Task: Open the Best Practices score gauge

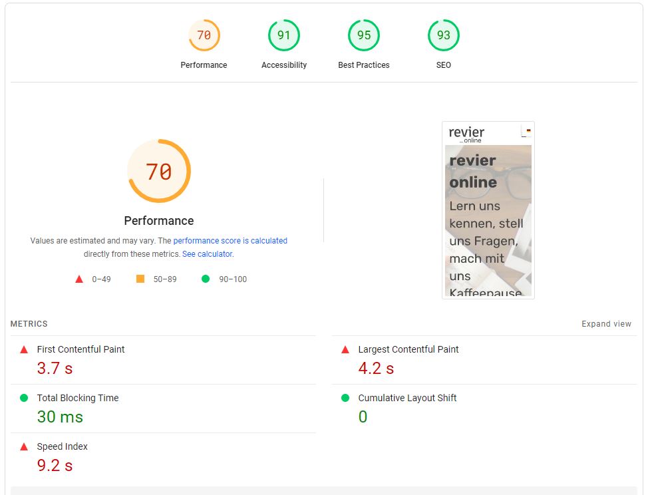Action: pyautogui.click(x=364, y=35)
